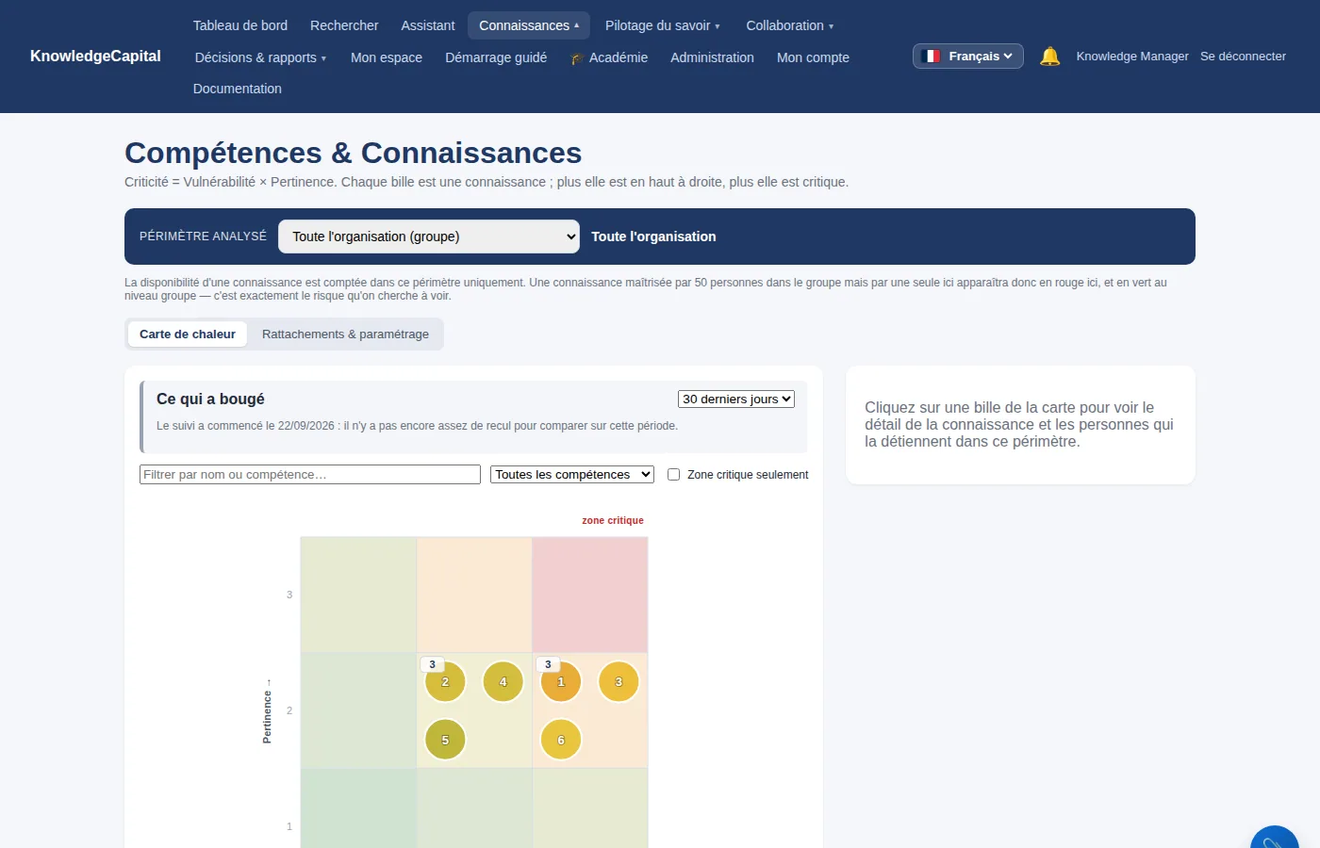Click the floating chat button in corner
The height and width of the screenshot is (848, 1320).
(x=1275, y=839)
